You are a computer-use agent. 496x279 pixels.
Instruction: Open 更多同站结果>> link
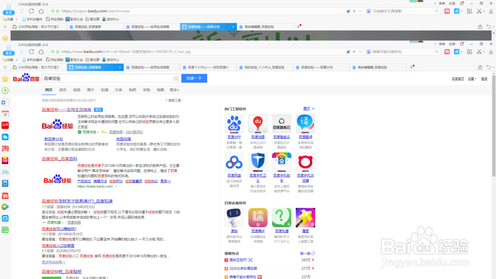[x=54, y=262]
